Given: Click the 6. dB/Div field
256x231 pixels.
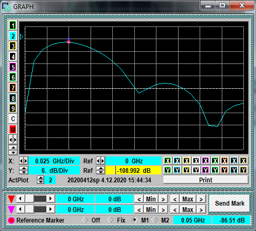Looking at the screenshot, I should coord(54,170).
